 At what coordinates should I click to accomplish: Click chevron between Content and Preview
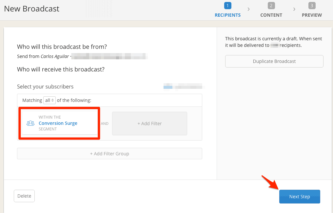pos(294,9)
